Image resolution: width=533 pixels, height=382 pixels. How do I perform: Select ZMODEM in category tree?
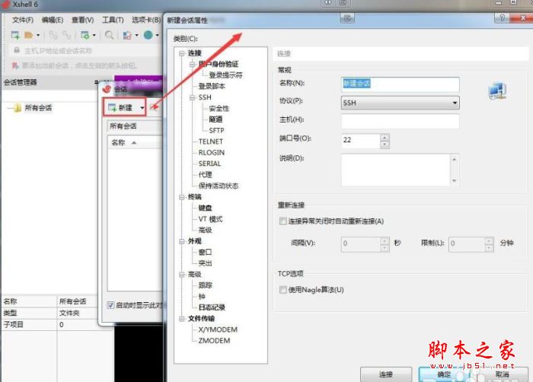click(x=214, y=341)
